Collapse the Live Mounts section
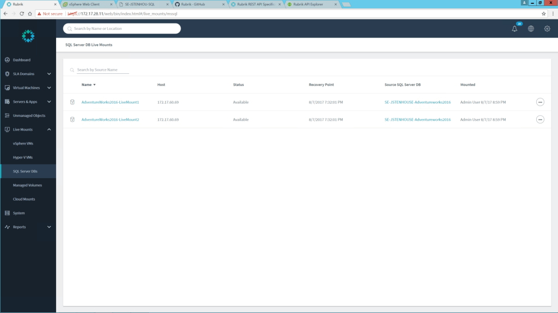Image resolution: width=558 pixels, height=313 pixels. tap(49, 129)
